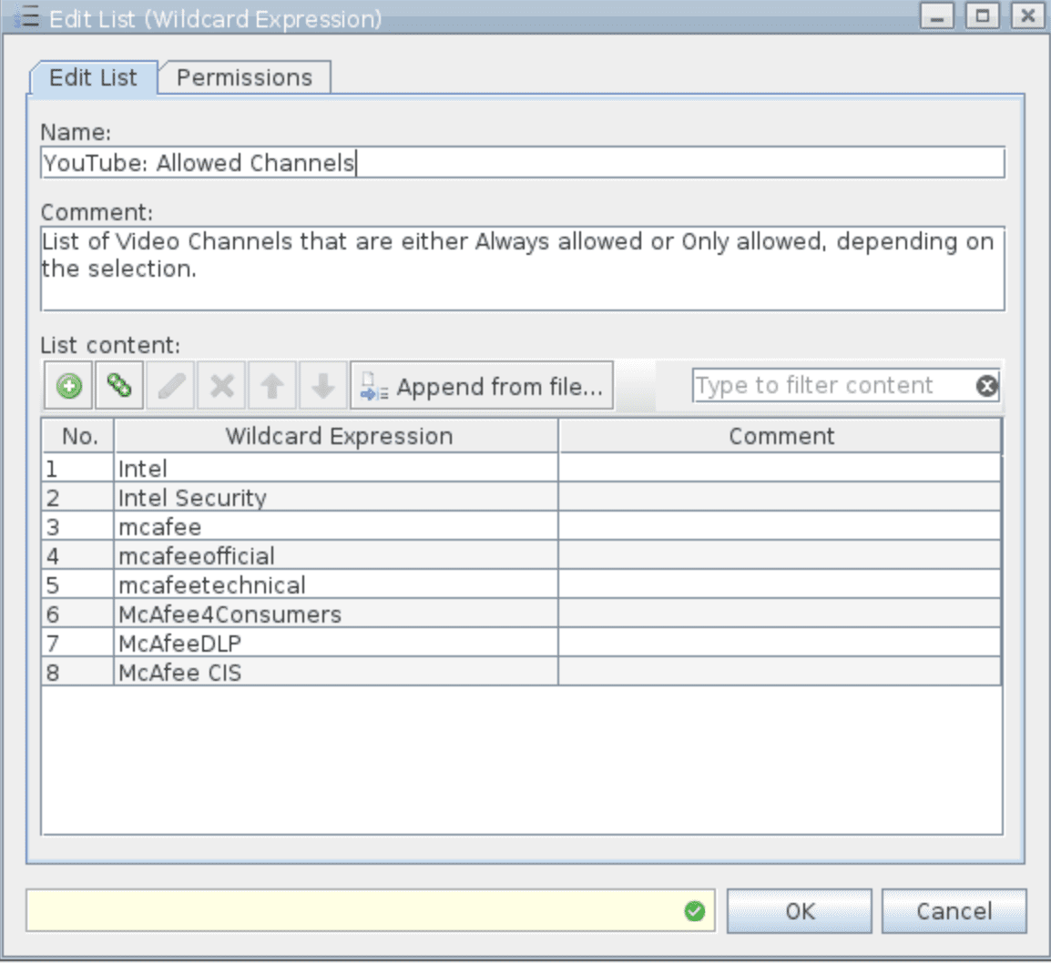Click the Comment column header

click(x=781, y=436)
